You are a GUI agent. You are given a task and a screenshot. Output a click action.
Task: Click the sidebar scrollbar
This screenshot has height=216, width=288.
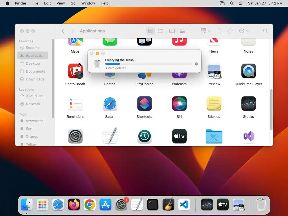click(x=53, y=79)
